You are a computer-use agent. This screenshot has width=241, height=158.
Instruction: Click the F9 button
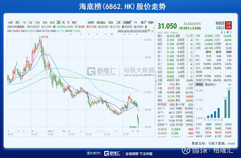pyautogui.click(x=135, y=23)
